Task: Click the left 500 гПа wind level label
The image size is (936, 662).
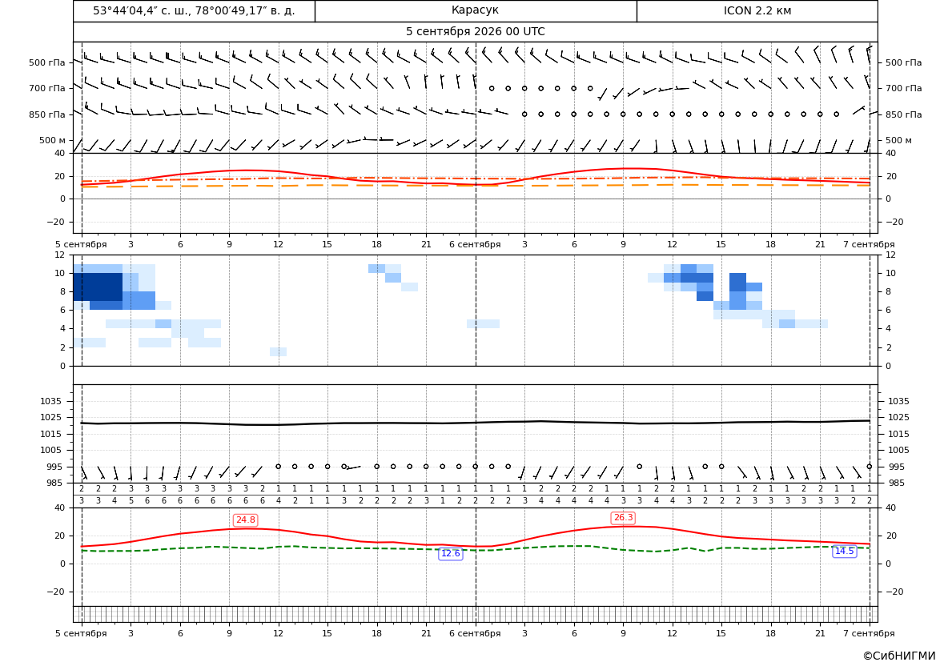Action: pos(46,62)
